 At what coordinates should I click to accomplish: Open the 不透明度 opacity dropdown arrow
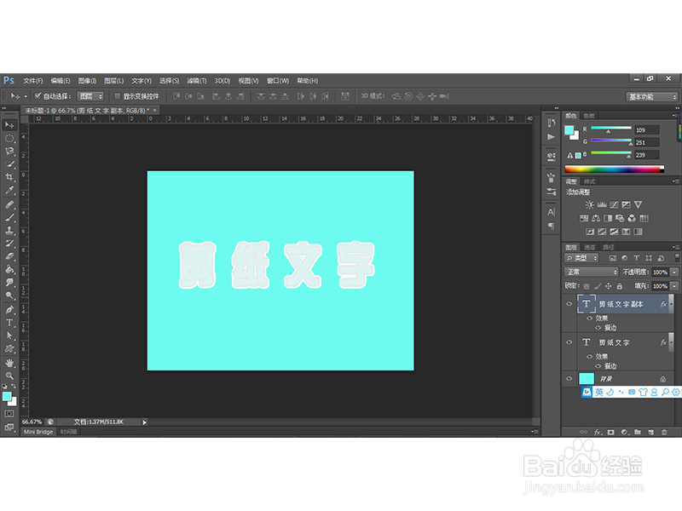tap(674, 272)
